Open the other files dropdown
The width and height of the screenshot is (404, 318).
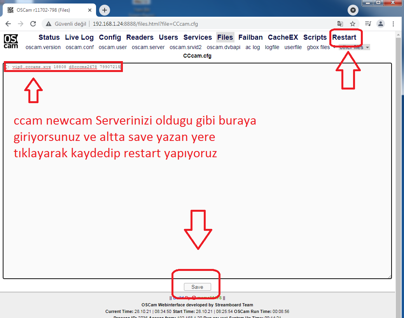coord(354,47)
